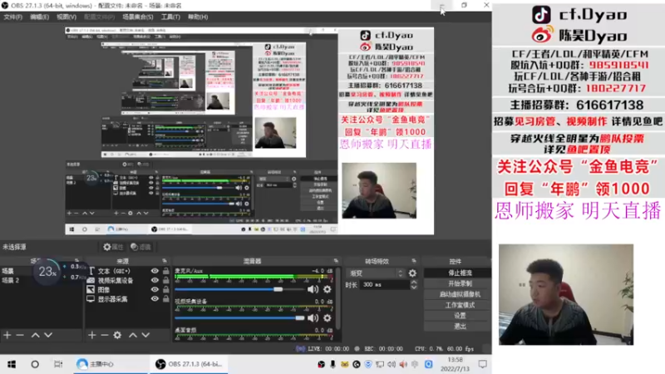Click the monitor icon of 显示器采集
This screenshot has width=665, height=374.
click(91, 299)
